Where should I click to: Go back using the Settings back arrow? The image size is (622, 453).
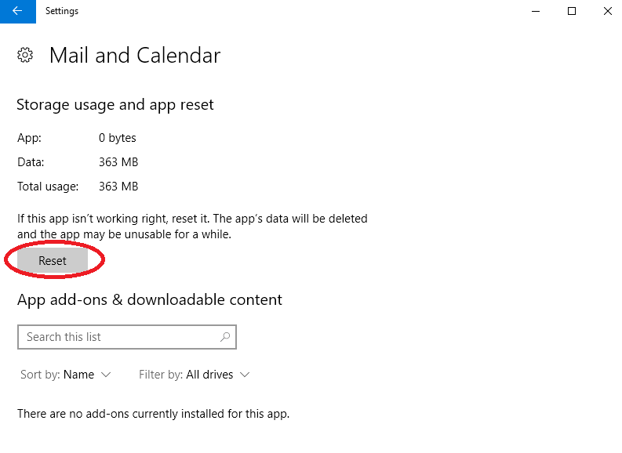(17, 11)
